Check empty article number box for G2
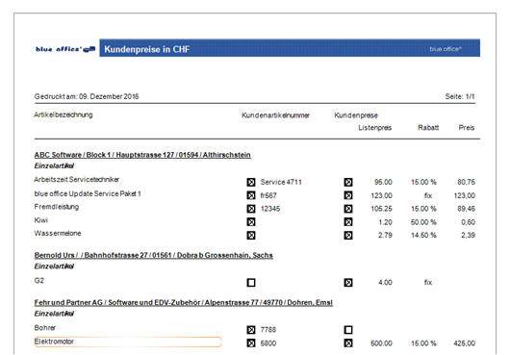This screenshot has height=355, width=510. click(251, 283)
